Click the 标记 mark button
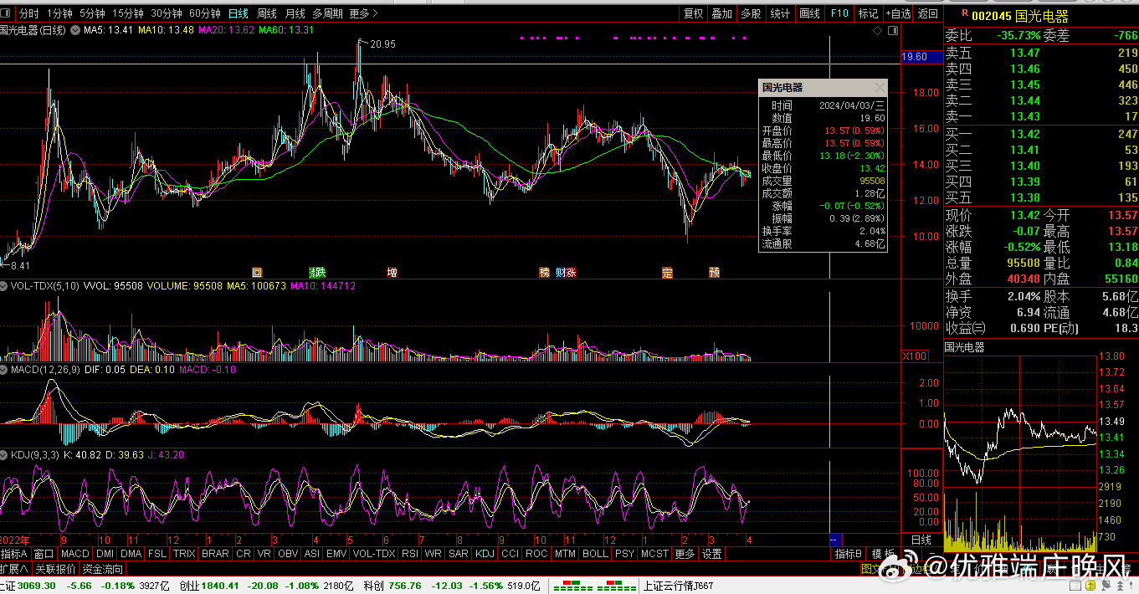 (868, 13)
